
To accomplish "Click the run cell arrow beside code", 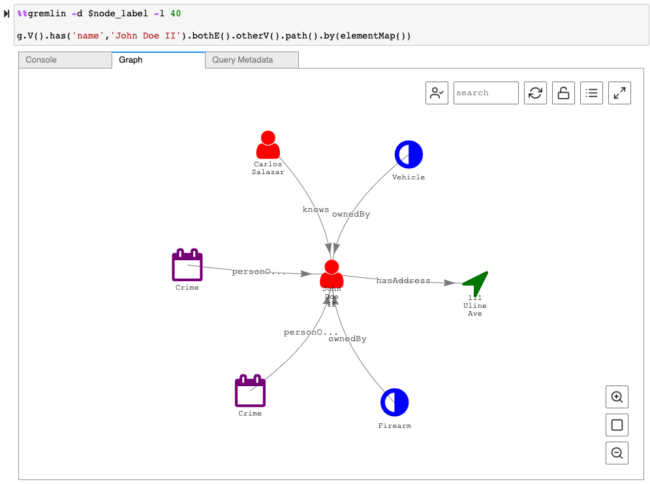I will click(x=7, y=14).
